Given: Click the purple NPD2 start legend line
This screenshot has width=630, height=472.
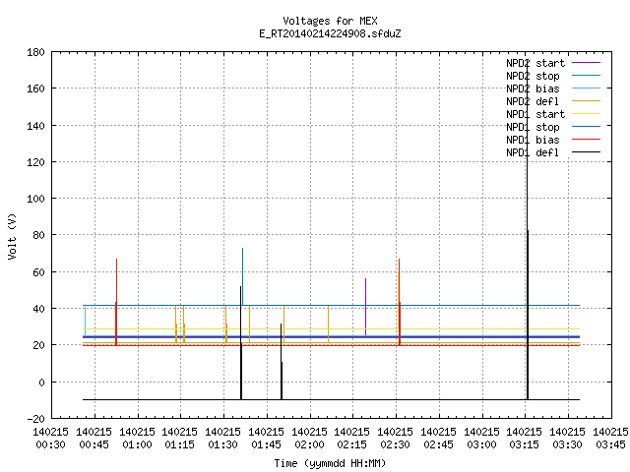Looking at the screenshot, I should (587, 63).
